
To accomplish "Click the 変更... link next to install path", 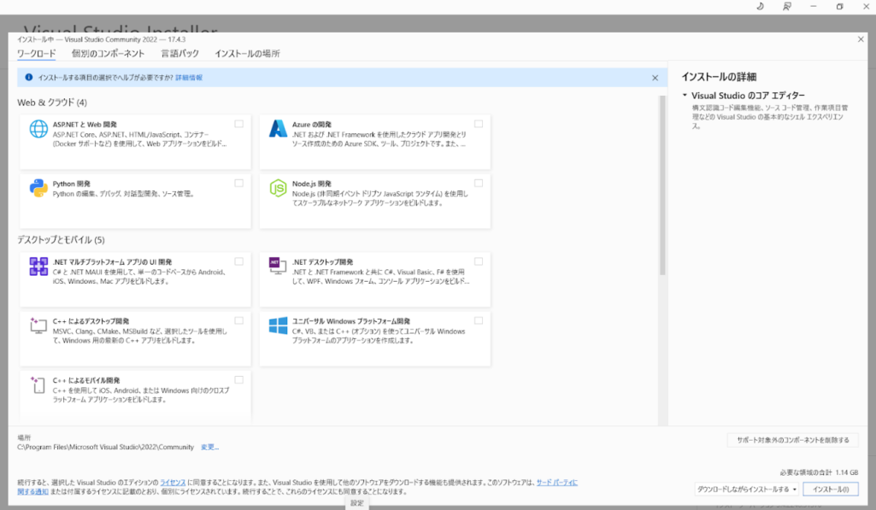I will click(209, 448).
